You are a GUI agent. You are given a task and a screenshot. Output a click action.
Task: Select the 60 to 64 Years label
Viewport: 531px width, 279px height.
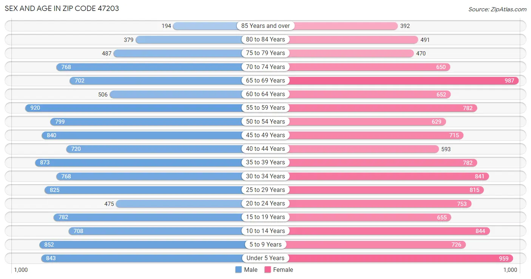click(x=265, y=94)
